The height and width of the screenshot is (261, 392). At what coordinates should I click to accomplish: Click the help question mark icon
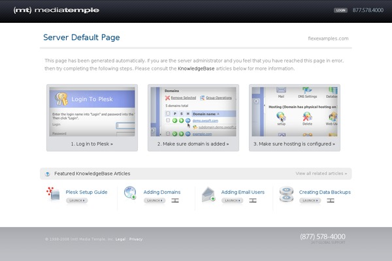(47, 174)
